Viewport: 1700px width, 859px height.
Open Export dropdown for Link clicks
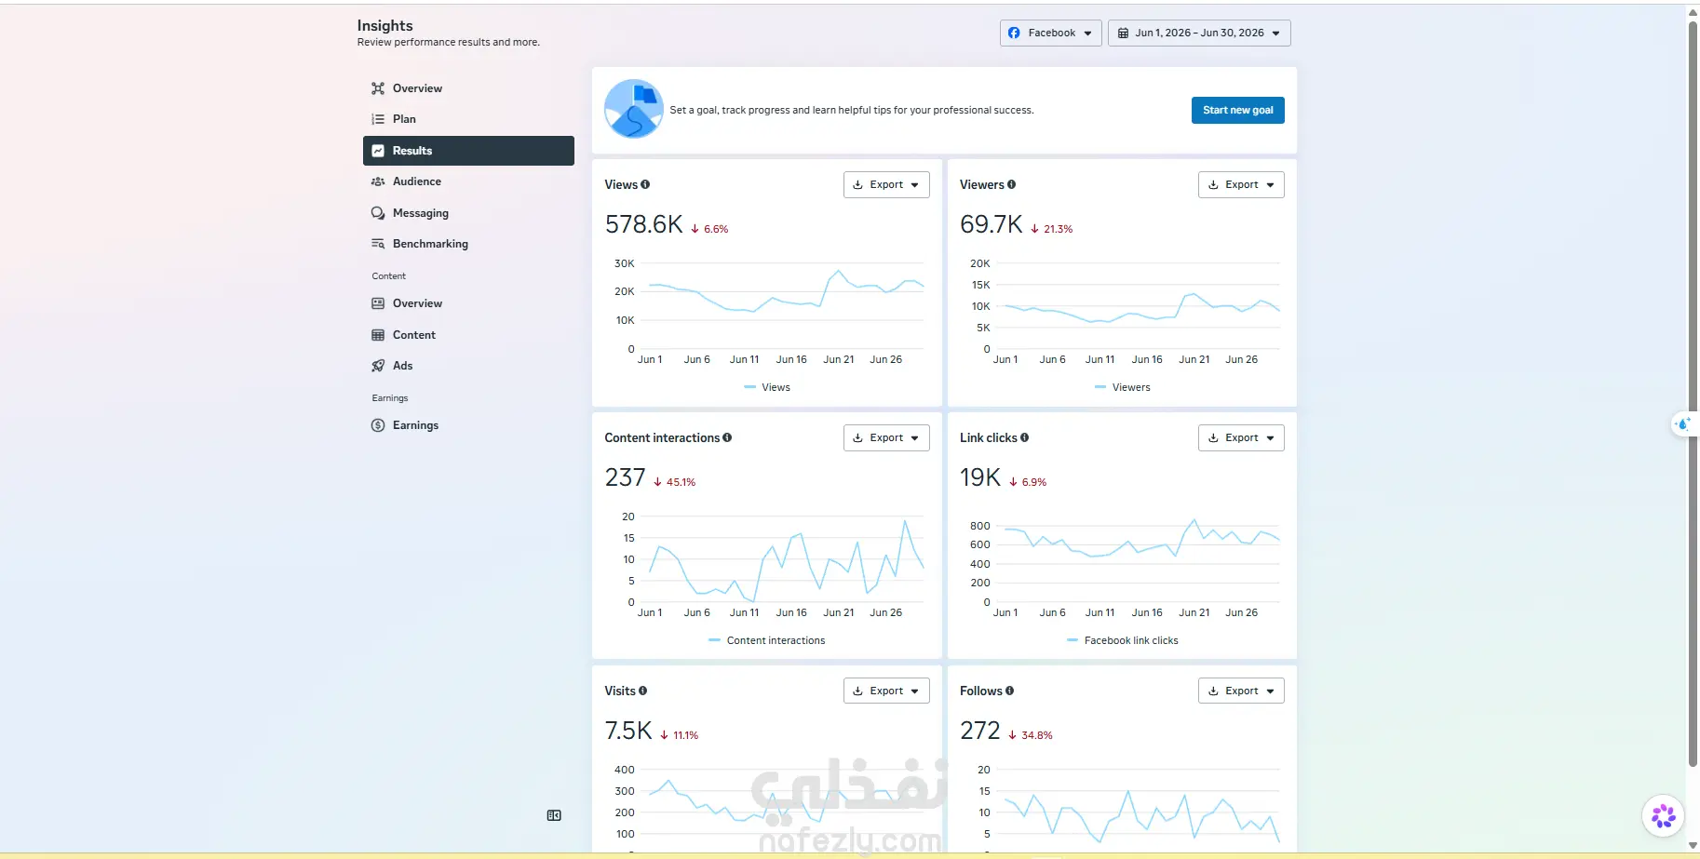tap(1241, 437)
